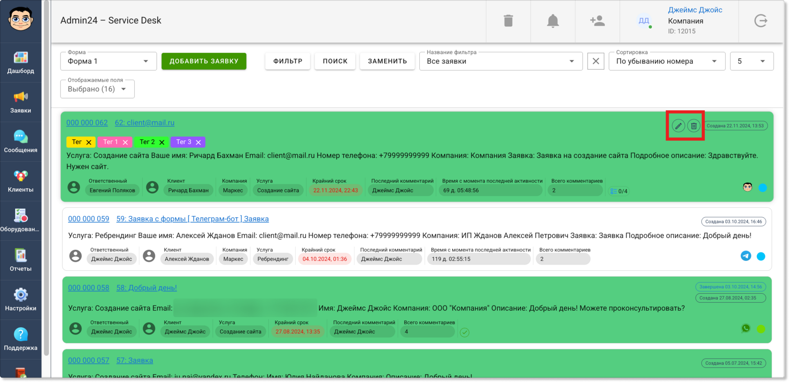Image resolution: width=789 pixels, height=382 pixels.
Task: Click 69 д. 05:48:56 activity time chip
Action: click(491, 191)
